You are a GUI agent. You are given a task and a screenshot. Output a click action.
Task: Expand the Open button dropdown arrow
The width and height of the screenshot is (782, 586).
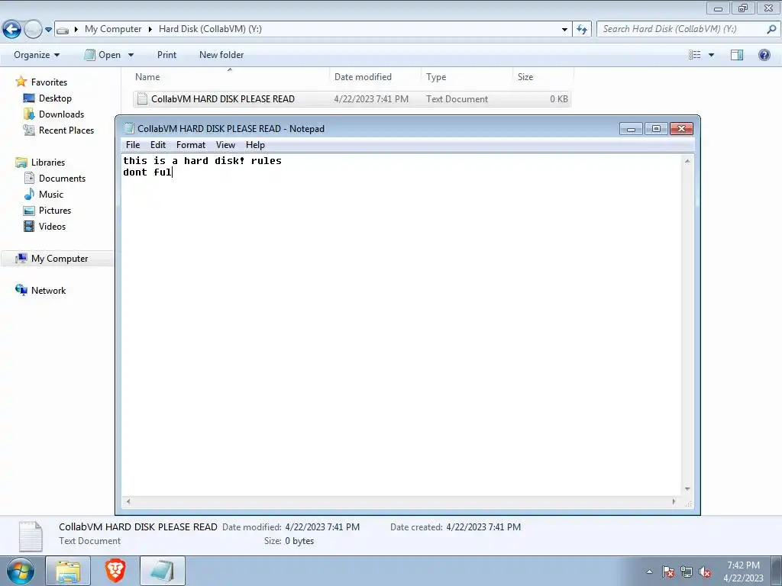[x=131, y=55]
